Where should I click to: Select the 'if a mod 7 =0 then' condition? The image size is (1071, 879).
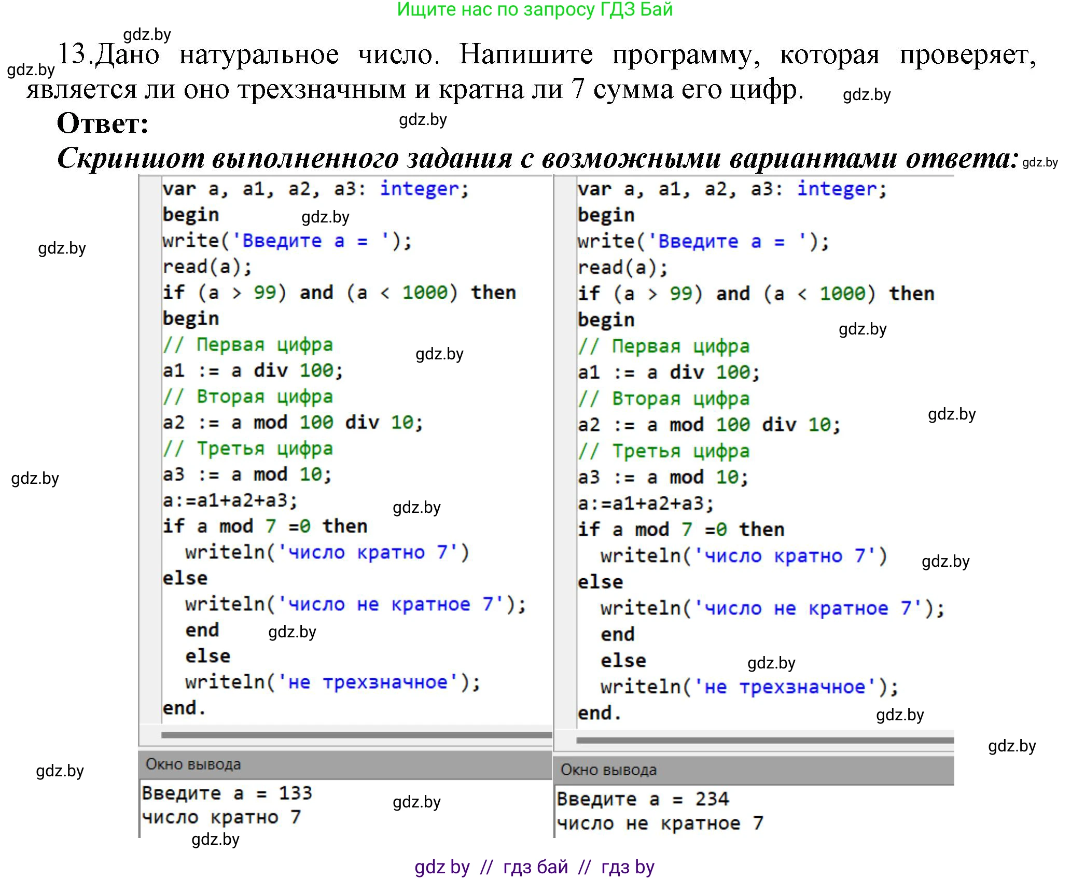pos(265,526)
